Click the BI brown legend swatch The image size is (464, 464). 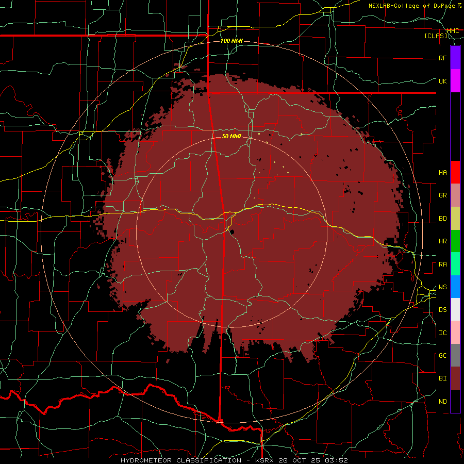pyautogui.click(x=455, y=378)
